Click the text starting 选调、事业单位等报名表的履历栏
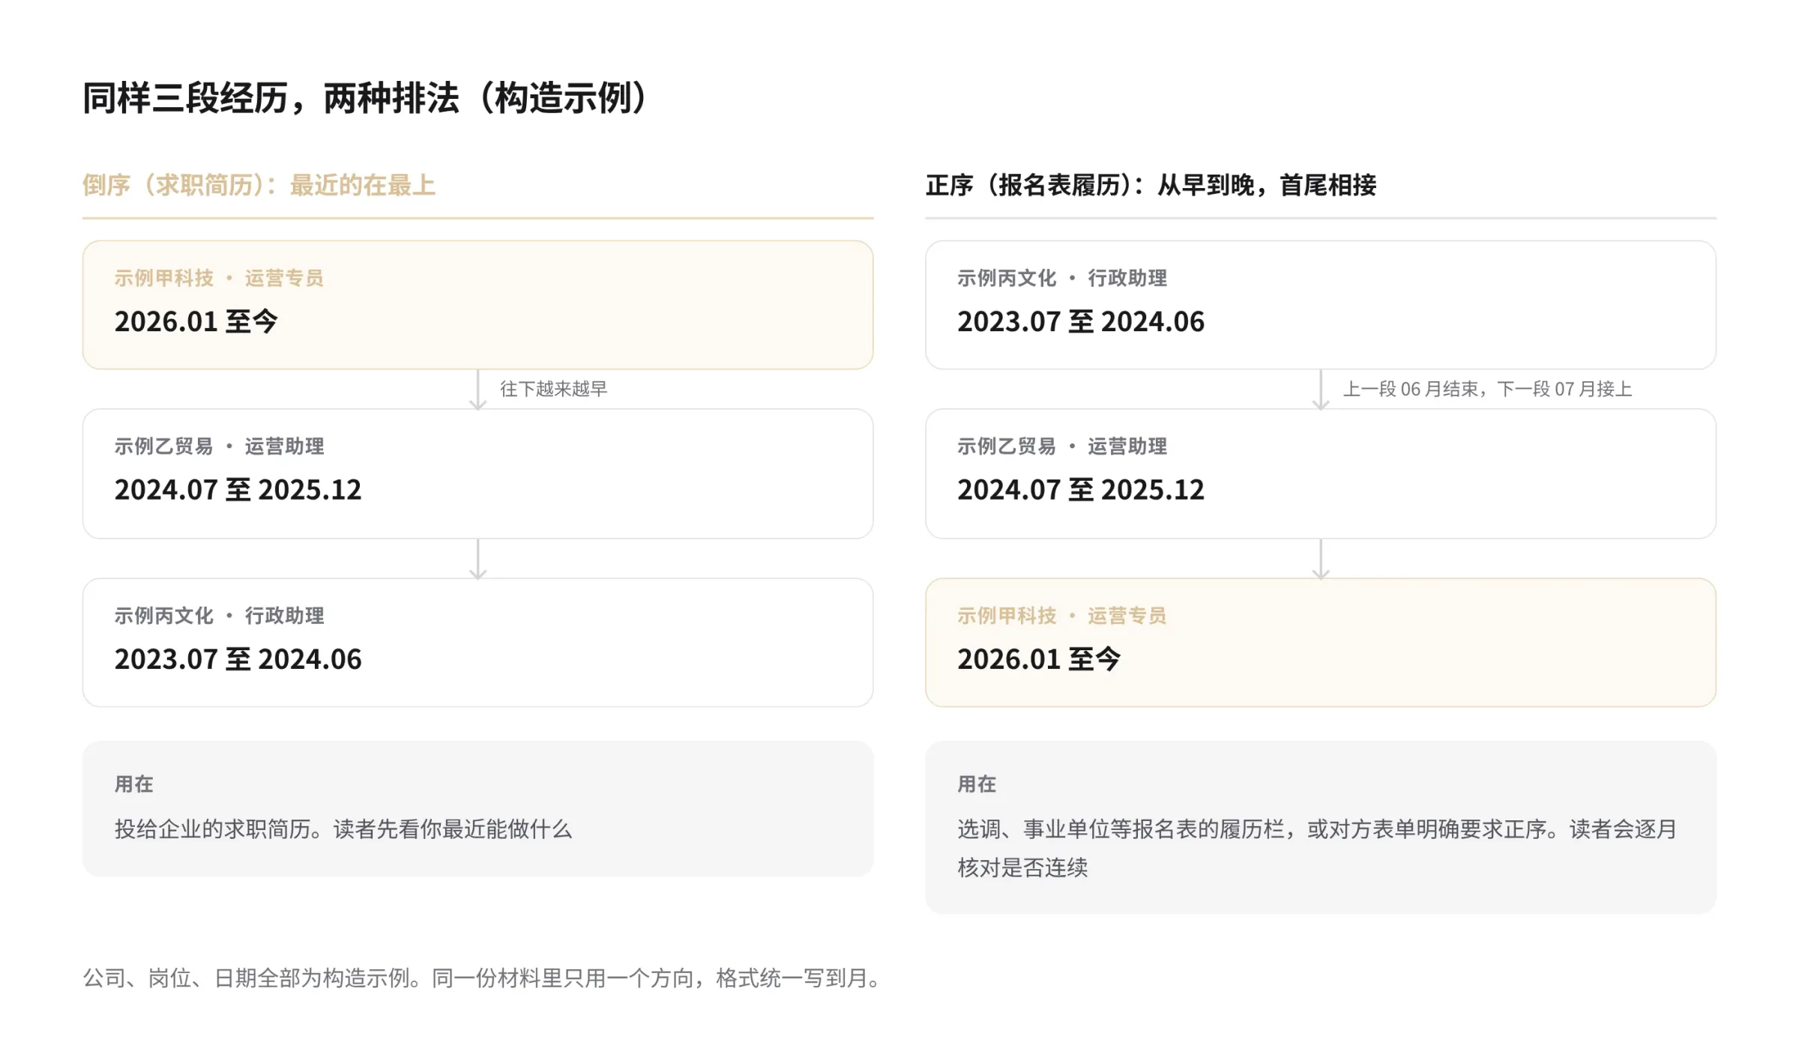Viewport: 1799px width, 1063px height. [1317, 848]
